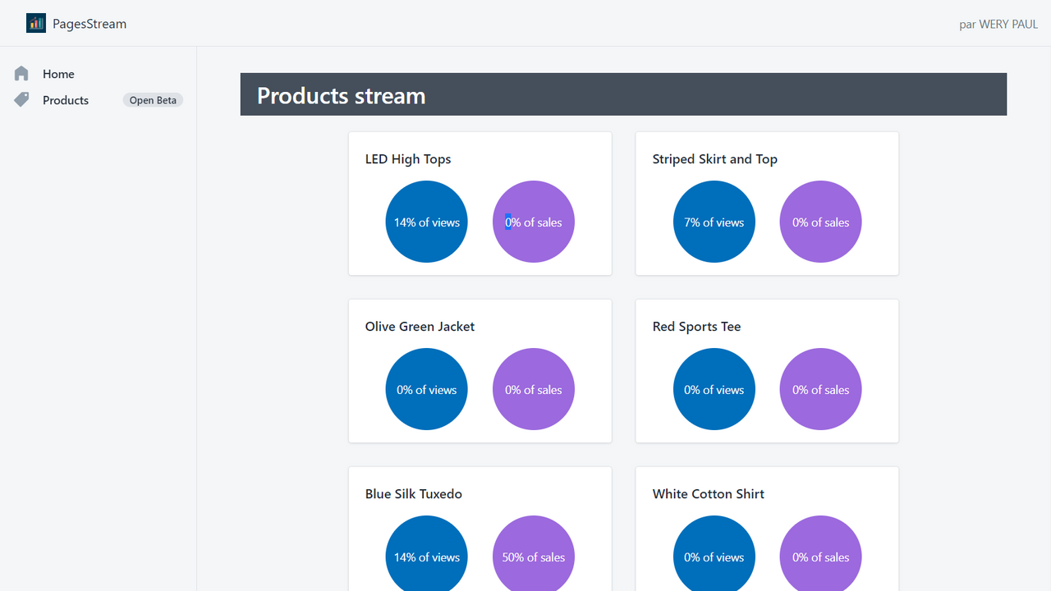
Task: Click the Open Beta badge
Action: pos(153,100)
